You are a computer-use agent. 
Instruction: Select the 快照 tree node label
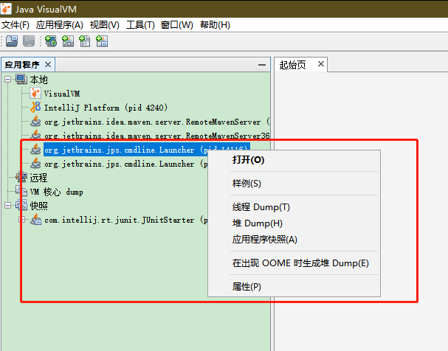pos(39,206)
